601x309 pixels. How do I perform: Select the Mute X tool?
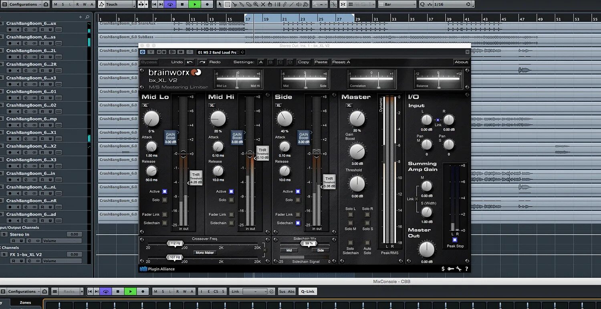click(263, 4)
